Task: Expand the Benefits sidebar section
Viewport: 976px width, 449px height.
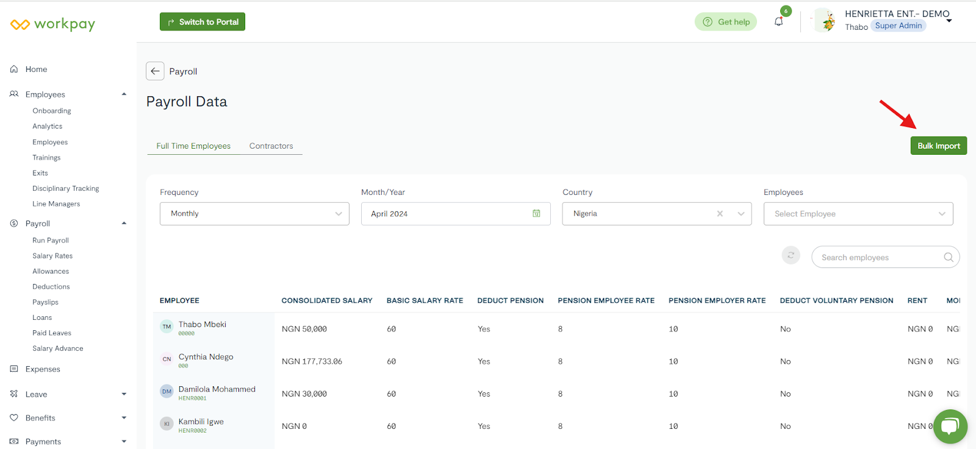Action: (x=124, y=418)
